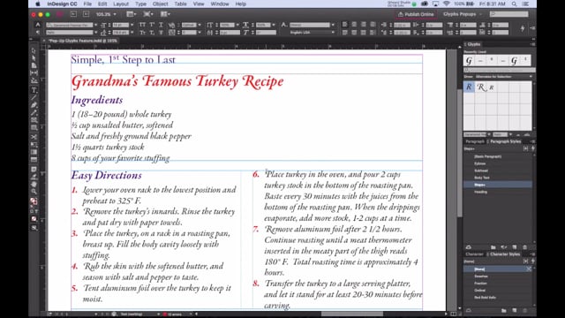
Task: Click clear overrides icon in Paragraph Styles panel
Action: click(x=504, y=247)
